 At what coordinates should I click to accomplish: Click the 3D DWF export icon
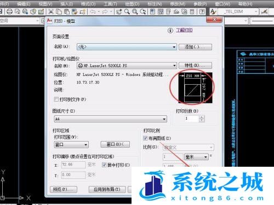pos(33,11)
